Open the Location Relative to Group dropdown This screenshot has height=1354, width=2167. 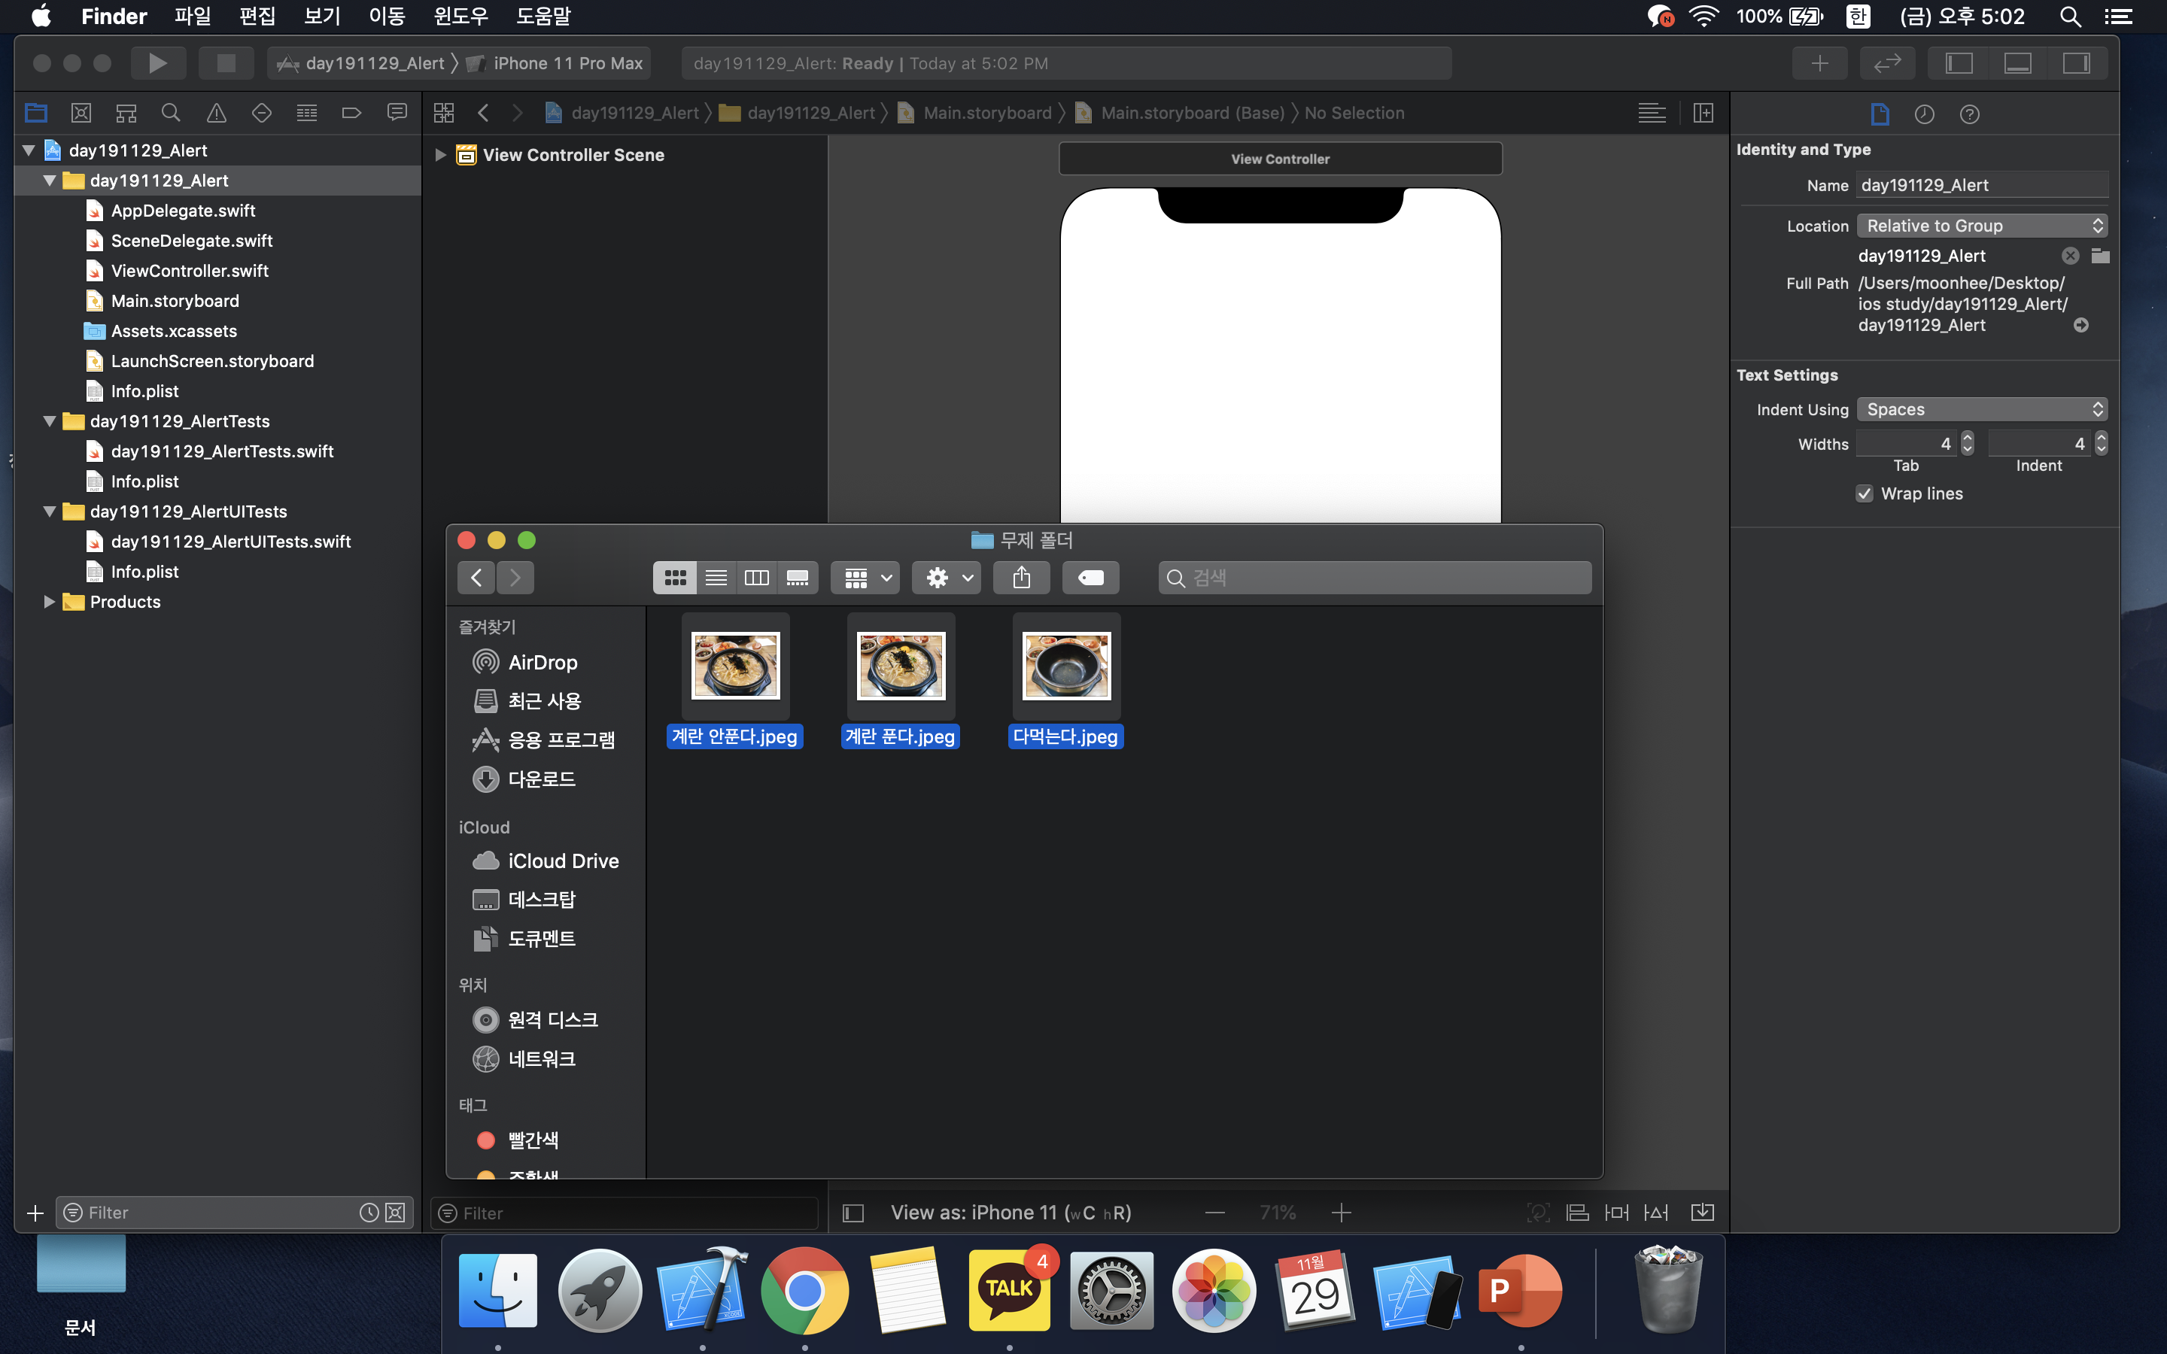click(1982, 226)
